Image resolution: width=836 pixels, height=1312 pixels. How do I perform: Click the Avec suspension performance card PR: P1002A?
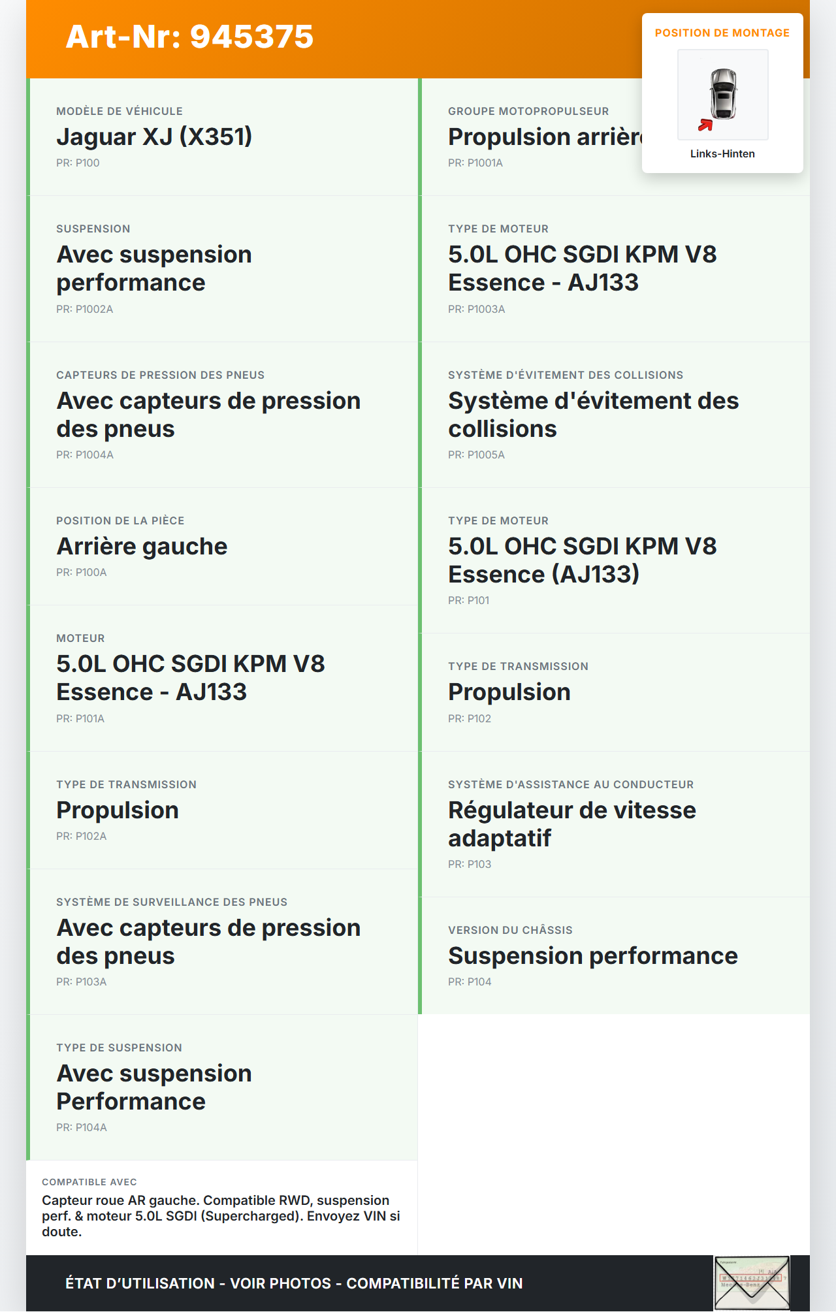coord(222,268)
